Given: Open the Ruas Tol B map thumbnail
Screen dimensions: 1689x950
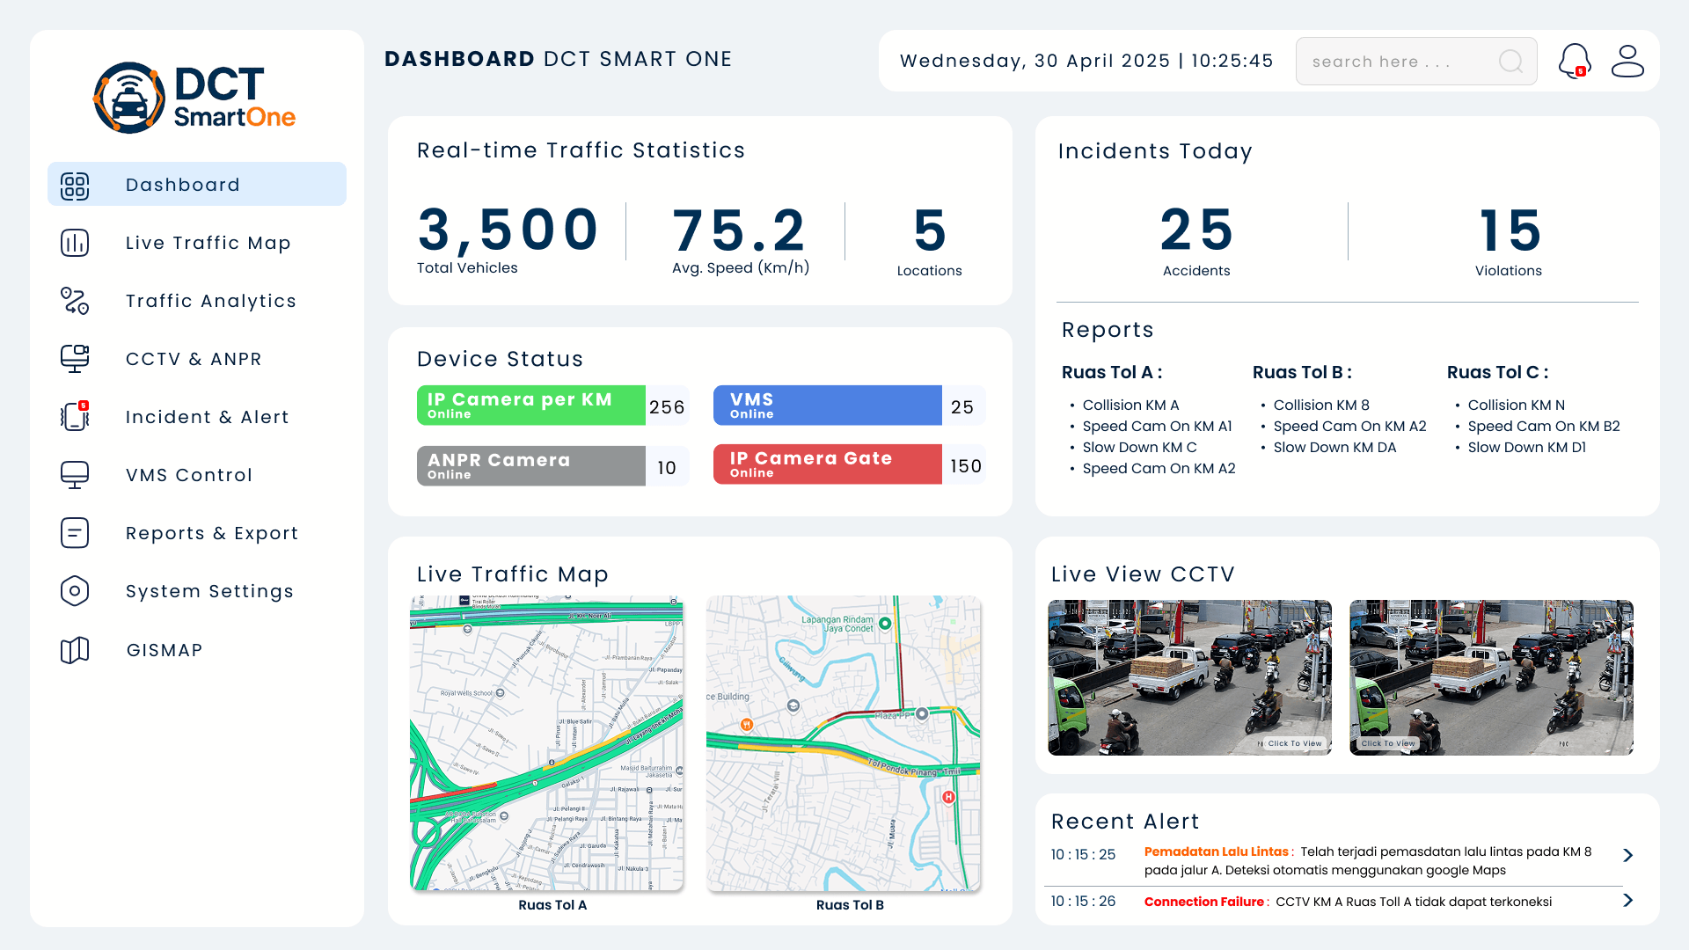Looking at the screenshot, I should pyautogui.click(x=843, y=743).
